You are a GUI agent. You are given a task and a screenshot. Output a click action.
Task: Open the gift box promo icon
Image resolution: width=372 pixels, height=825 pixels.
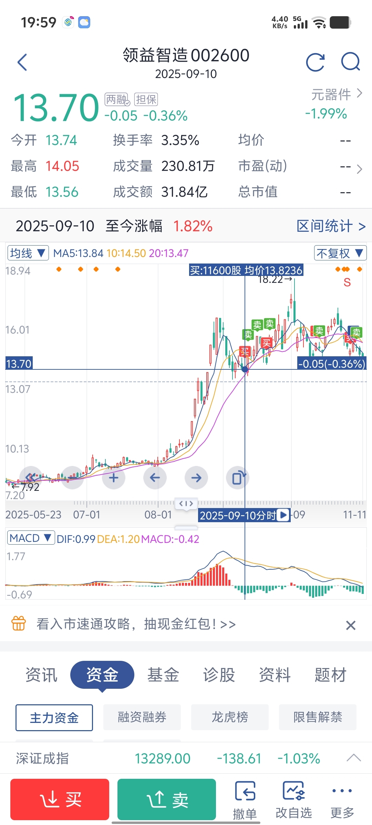click(x=19, y=623)
